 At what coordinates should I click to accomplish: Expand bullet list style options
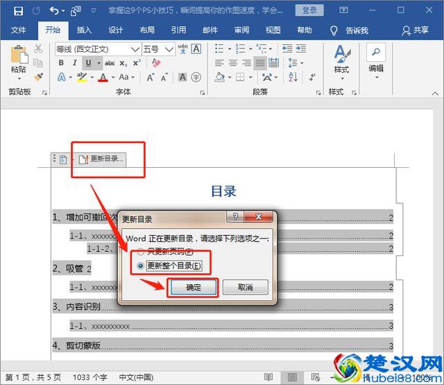(230, 49)
